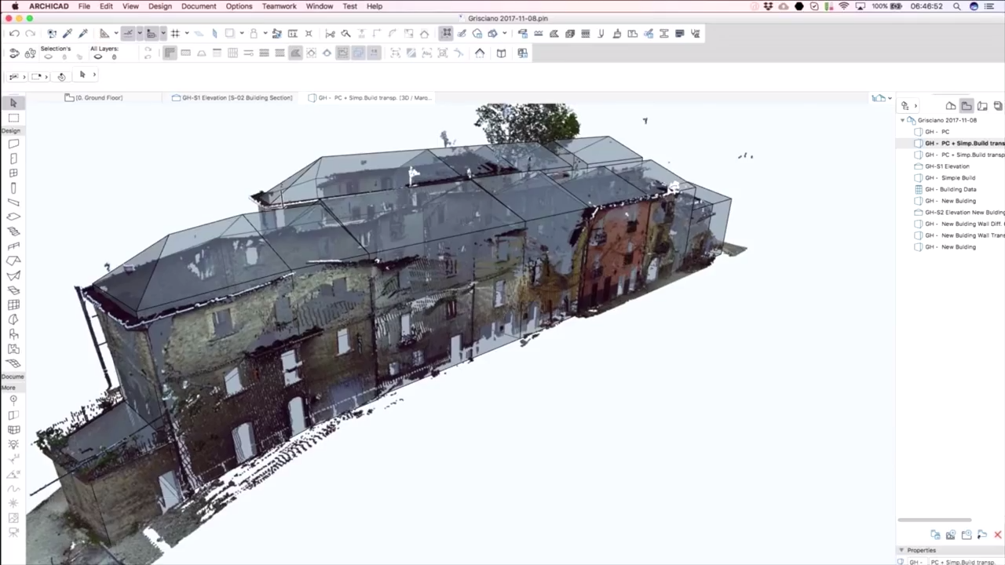The image size is (1005, 565).
Task: Click the Grid Snap icon in the toolbar
Action: point(174,33)
